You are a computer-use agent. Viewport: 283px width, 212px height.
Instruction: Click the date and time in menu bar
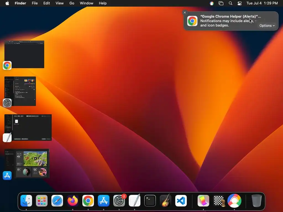(x=262, y=3)
